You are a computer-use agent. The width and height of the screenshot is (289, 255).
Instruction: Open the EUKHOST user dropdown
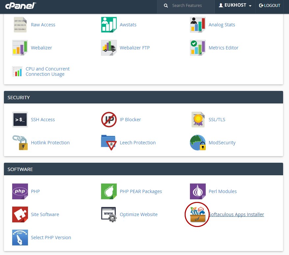235,5
